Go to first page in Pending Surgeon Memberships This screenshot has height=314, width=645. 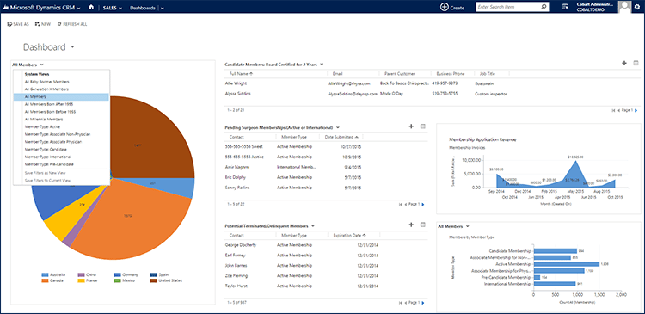point(400,204)
